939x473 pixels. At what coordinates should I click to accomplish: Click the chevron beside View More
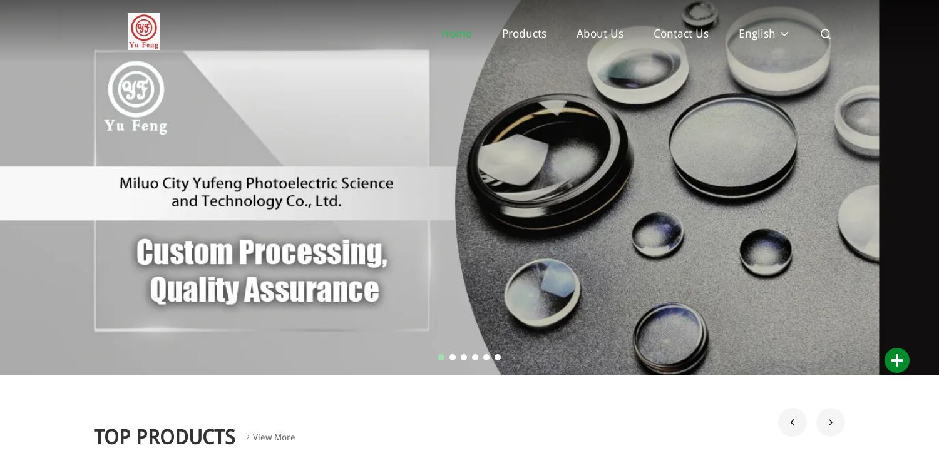point(248,437)
